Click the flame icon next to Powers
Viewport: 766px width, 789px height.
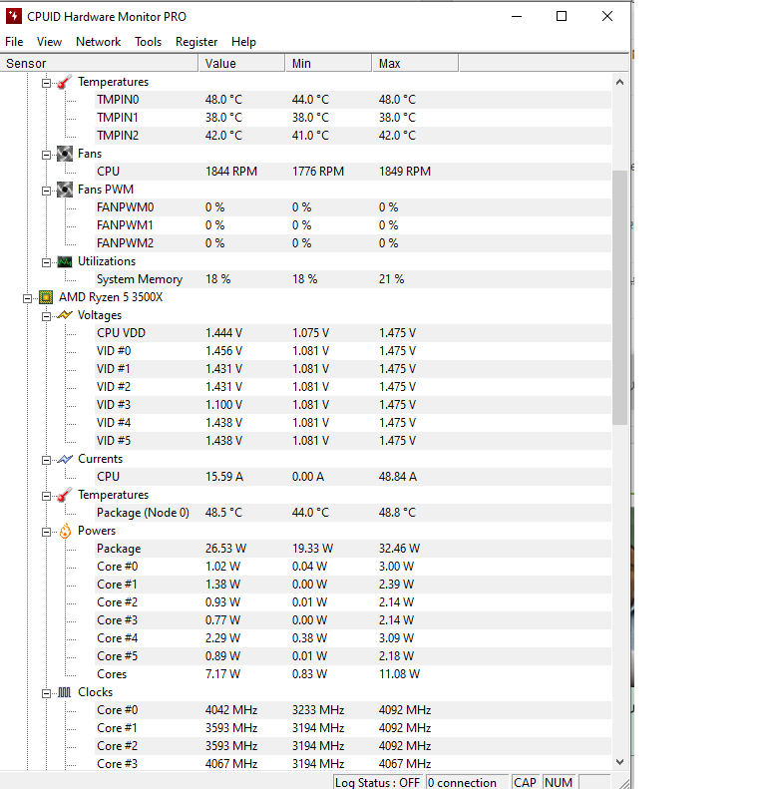point(65,531)
